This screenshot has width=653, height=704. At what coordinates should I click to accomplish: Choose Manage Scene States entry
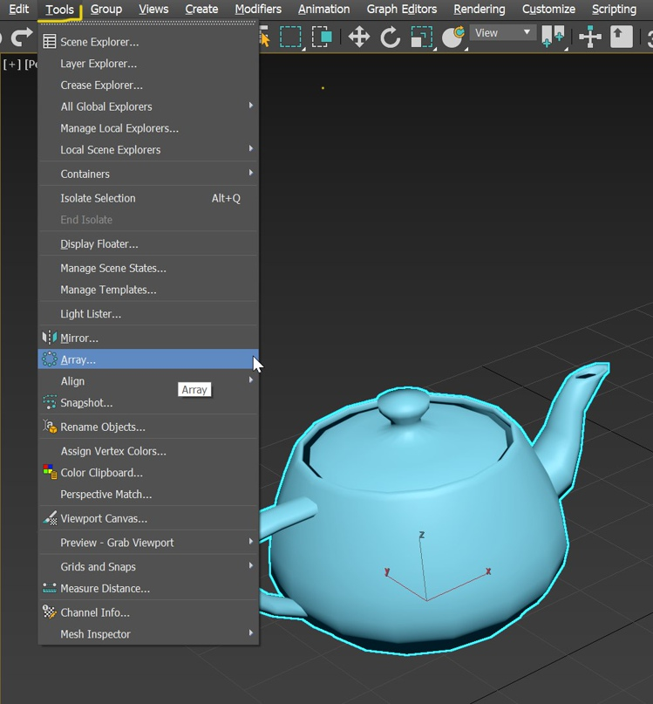(148, 268)
